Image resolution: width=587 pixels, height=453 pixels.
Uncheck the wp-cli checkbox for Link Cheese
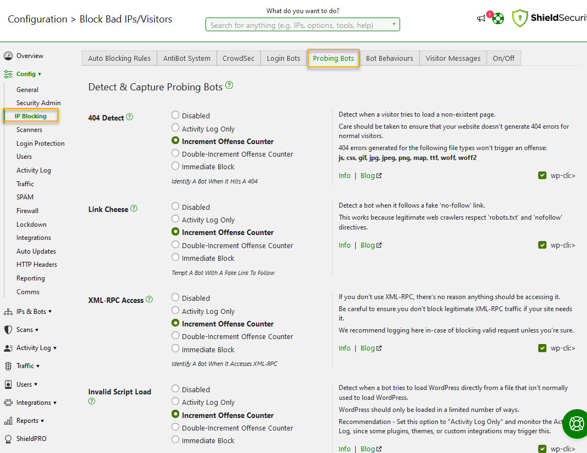tap(542, 245)
